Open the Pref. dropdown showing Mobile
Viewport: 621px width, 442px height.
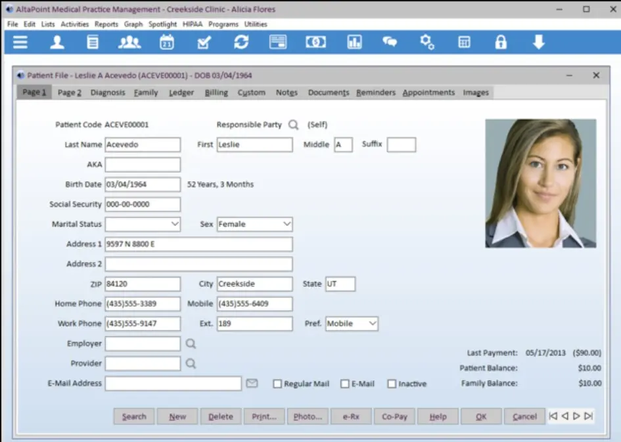(372, 323)
